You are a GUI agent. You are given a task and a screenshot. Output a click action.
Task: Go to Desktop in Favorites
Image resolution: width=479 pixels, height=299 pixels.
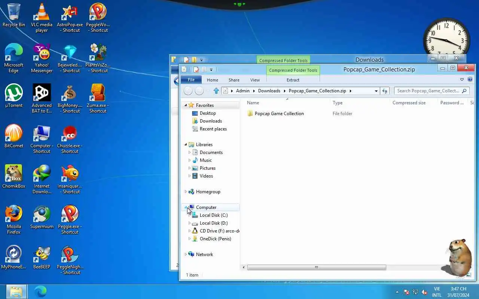point(208,113)
